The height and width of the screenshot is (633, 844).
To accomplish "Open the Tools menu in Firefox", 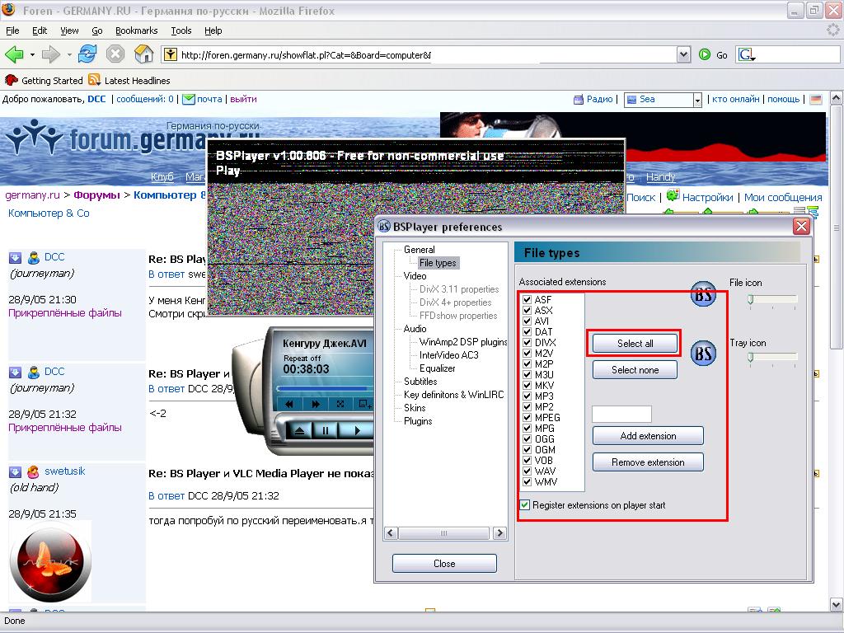I will pos(181,30).
